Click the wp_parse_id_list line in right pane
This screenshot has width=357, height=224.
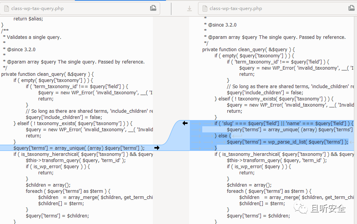(288, 142)
